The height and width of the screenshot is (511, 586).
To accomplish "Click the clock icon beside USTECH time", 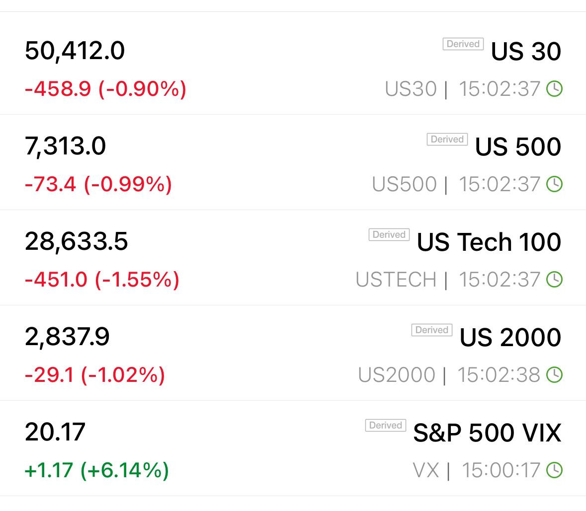I will [554, 280].
